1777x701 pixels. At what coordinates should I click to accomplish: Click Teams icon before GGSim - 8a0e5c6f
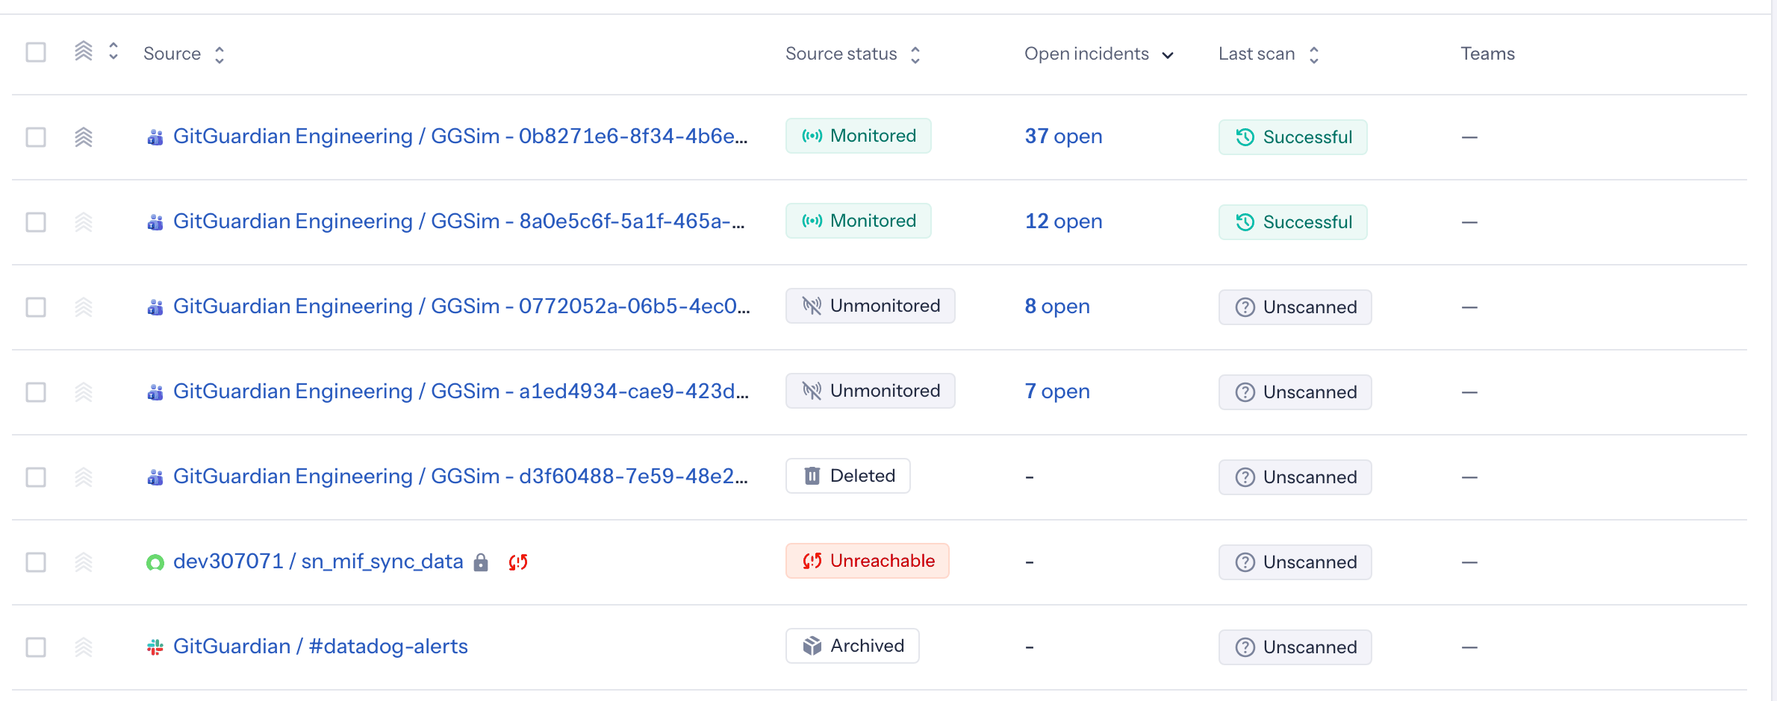point(155,222)
